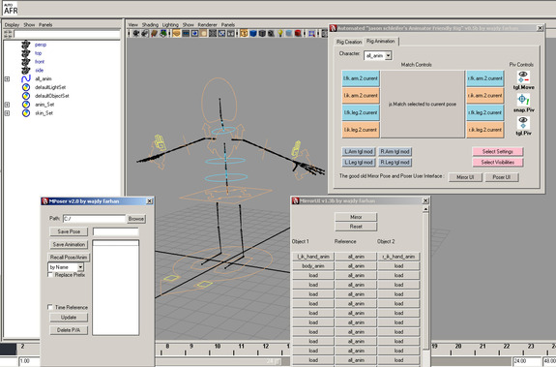Click the defaultLightSet set icon in outliner
Viewport: 556px width, 367px height.
26,87
